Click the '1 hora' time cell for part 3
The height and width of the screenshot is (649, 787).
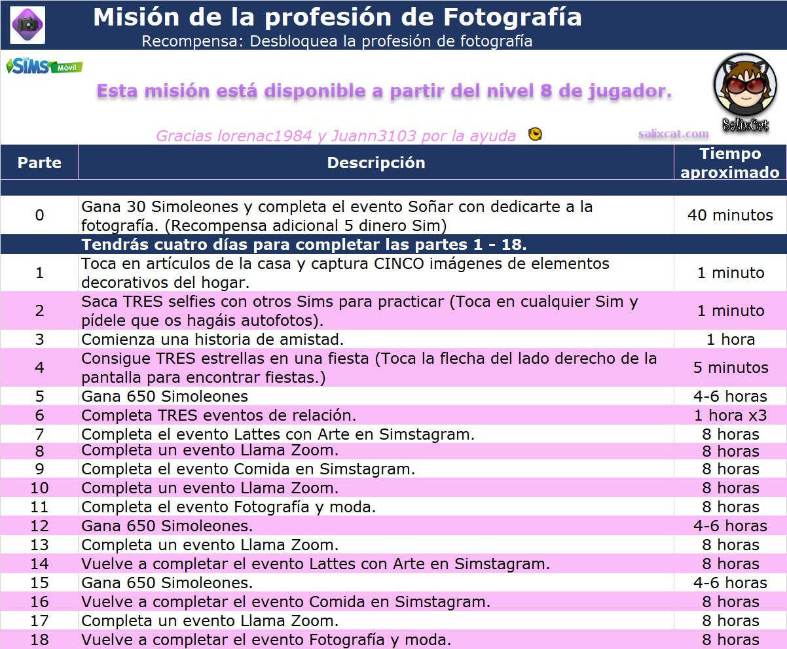coord(730,340)
